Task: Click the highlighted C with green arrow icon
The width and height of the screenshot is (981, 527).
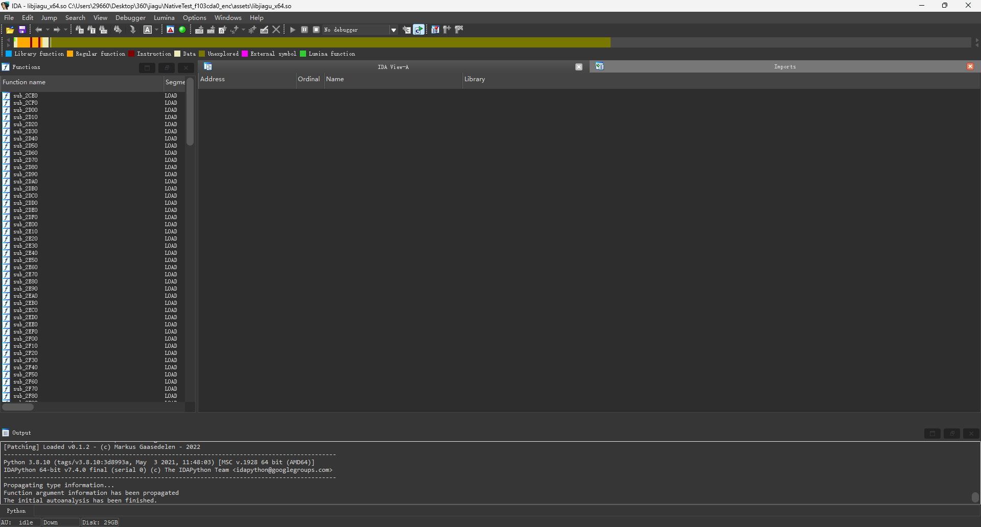Action: [x=419, y=30]
